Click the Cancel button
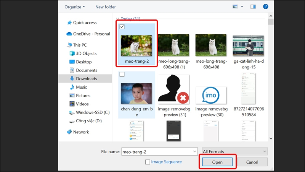The image size is (305, 172). pos(252,162)
